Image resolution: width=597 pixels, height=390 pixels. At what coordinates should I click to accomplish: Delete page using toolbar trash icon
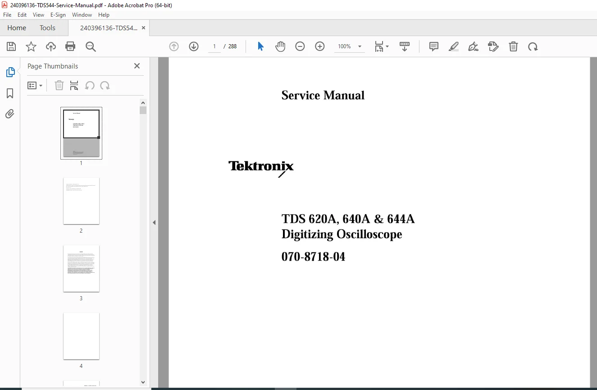click(x=513, y=46)
